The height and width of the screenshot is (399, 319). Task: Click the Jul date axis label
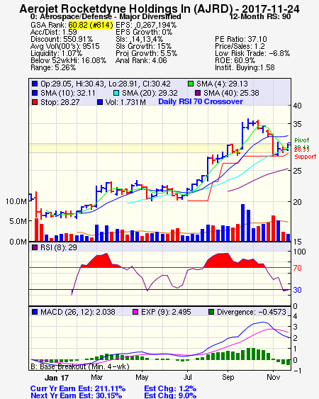[188, 377]
